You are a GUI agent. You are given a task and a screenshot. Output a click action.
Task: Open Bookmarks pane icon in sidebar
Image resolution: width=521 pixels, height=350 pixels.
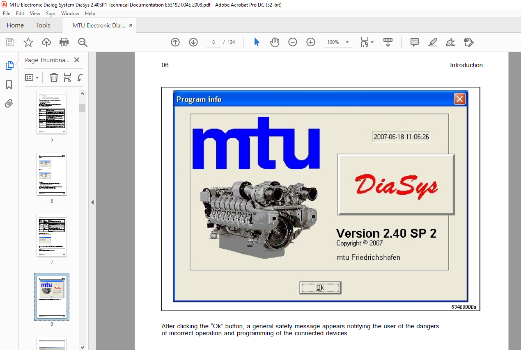click(9, 85)
